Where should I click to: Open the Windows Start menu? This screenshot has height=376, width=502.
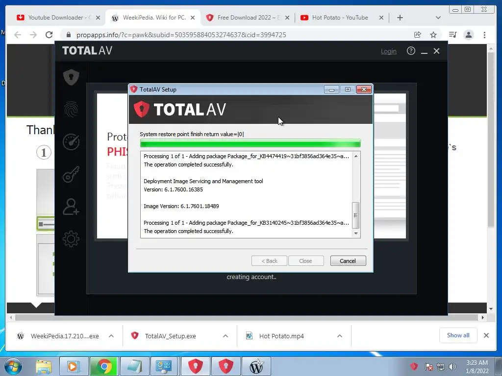[13, 366]
